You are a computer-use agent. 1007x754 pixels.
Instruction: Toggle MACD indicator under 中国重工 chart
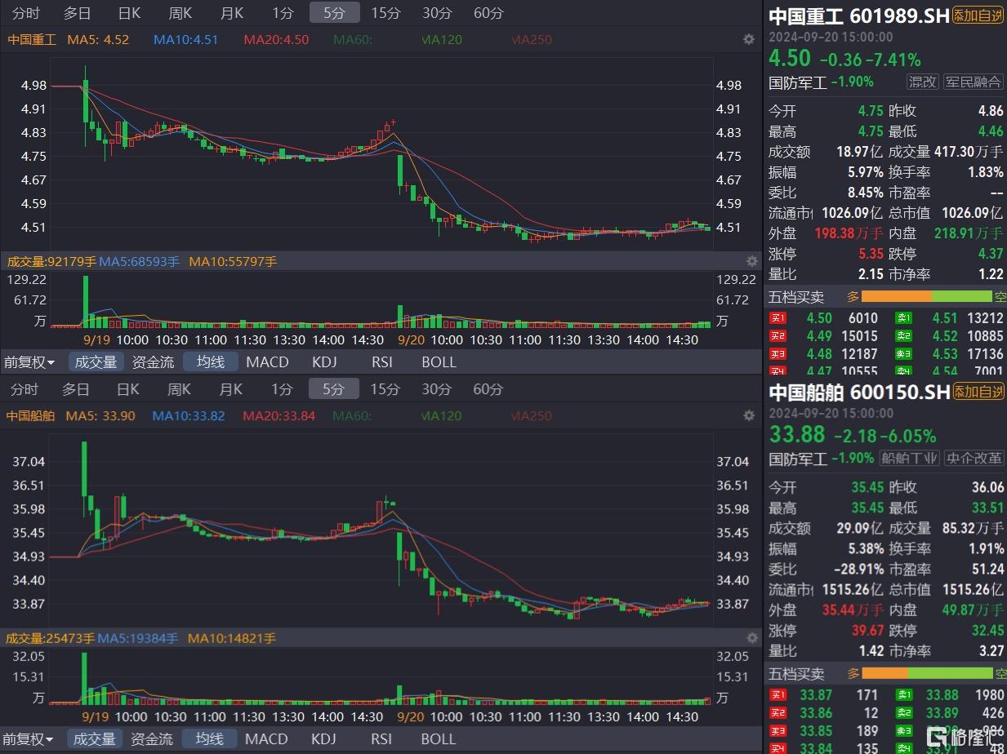[267, 362]
